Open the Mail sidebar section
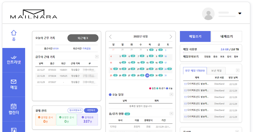 pos(14,84)
